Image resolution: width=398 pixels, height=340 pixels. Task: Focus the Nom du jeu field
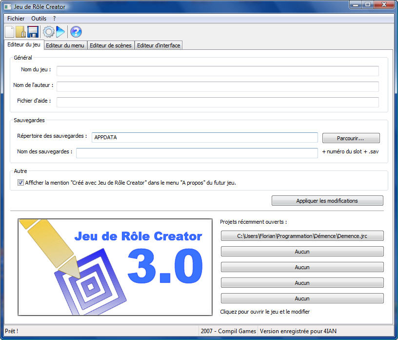(x=218, y=71)
